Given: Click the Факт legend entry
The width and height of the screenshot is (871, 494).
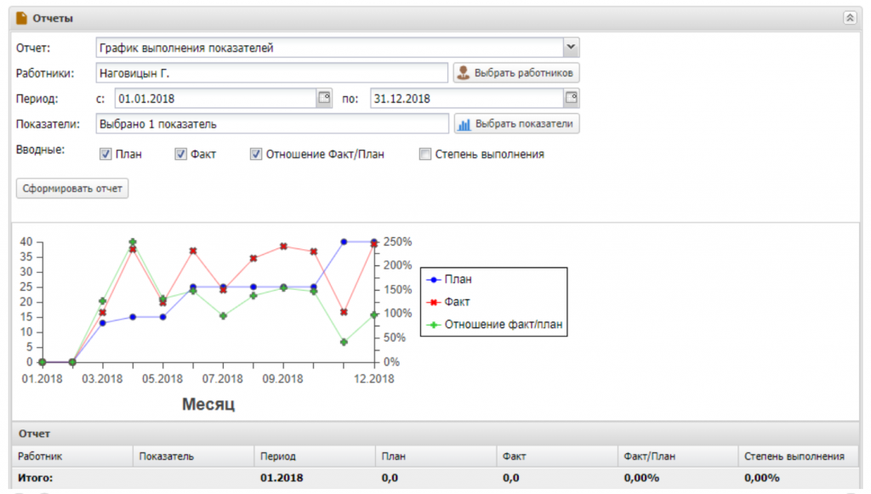Looking at the screenshot, I should tap(447, 302).
